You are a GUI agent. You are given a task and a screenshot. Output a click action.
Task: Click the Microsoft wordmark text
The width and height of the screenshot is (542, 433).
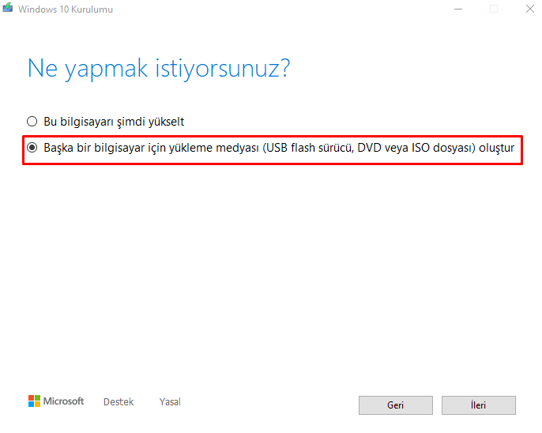point(63,401)
